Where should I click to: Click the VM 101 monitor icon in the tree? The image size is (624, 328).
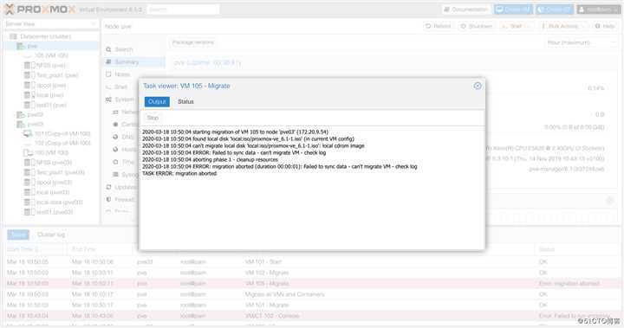pyautogui.click(x=28, y=133)
